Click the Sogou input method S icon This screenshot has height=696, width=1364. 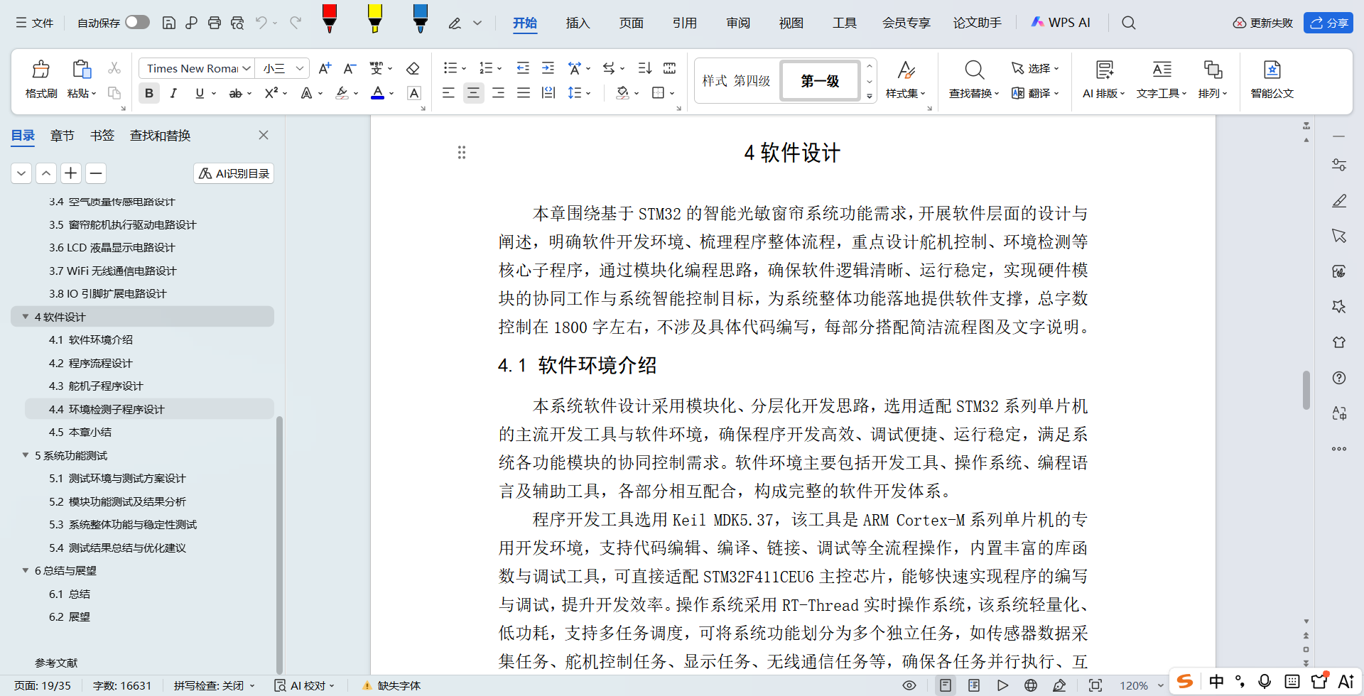[x=1185, y=682]
